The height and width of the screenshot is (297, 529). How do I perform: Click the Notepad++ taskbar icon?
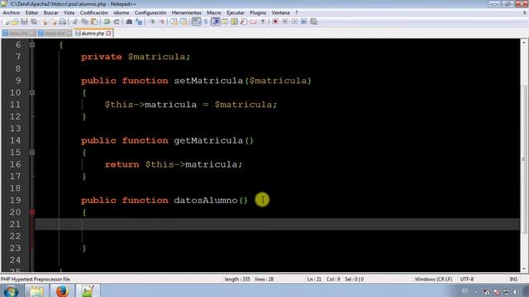[88, 291]
